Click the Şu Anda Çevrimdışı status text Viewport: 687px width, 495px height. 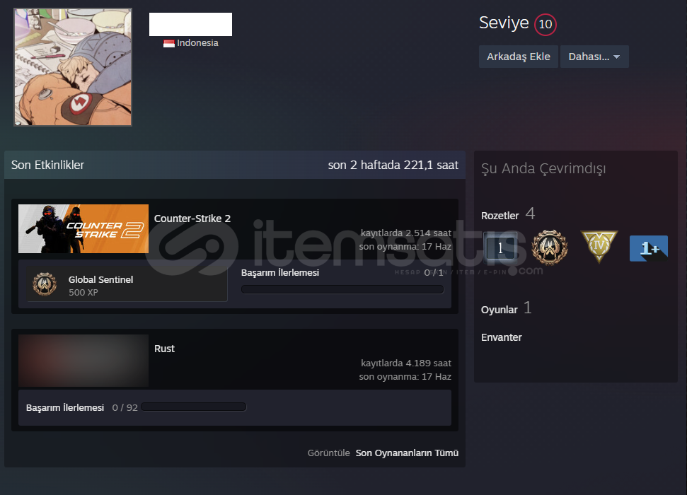point(543,168)
